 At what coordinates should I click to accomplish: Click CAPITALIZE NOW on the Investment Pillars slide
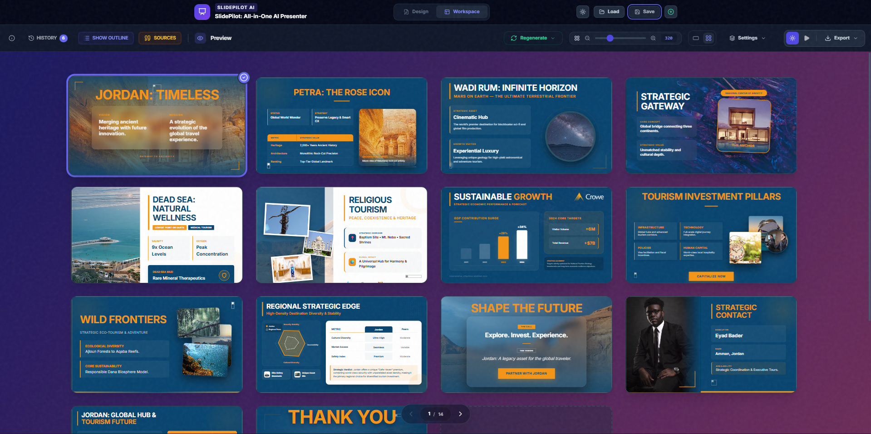pos(711,276)
